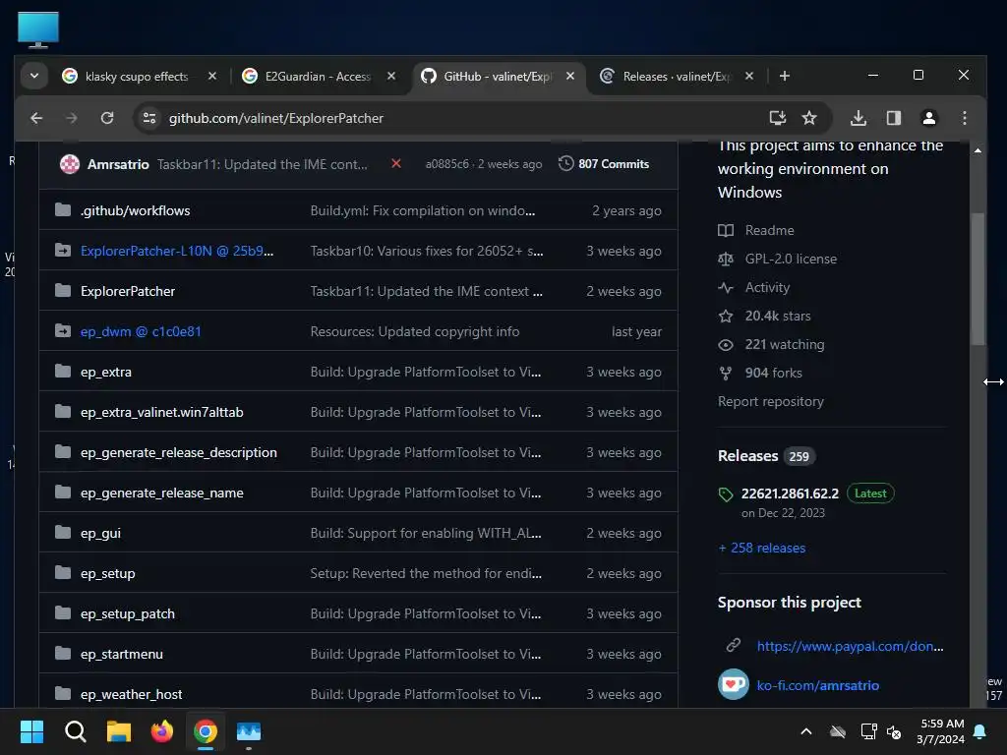Close the klasky csupo effects tab

(x=212, y=76)
